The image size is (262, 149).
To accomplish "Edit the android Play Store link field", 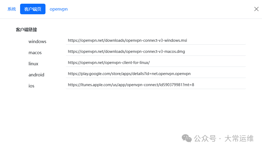I will (x=156, y=74).
